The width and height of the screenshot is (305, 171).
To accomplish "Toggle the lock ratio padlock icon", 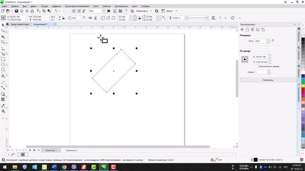I will pos(63,18).
